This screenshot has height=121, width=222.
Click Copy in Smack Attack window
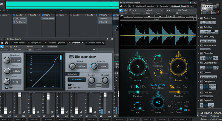point(148,13)
